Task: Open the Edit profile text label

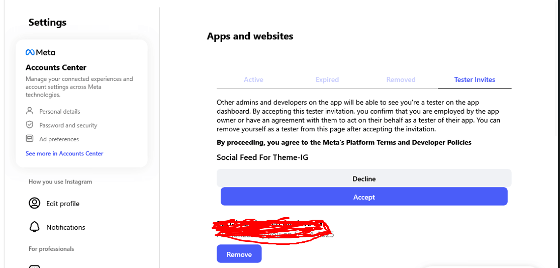Action: pyautogui.click(x=63, y=204)
